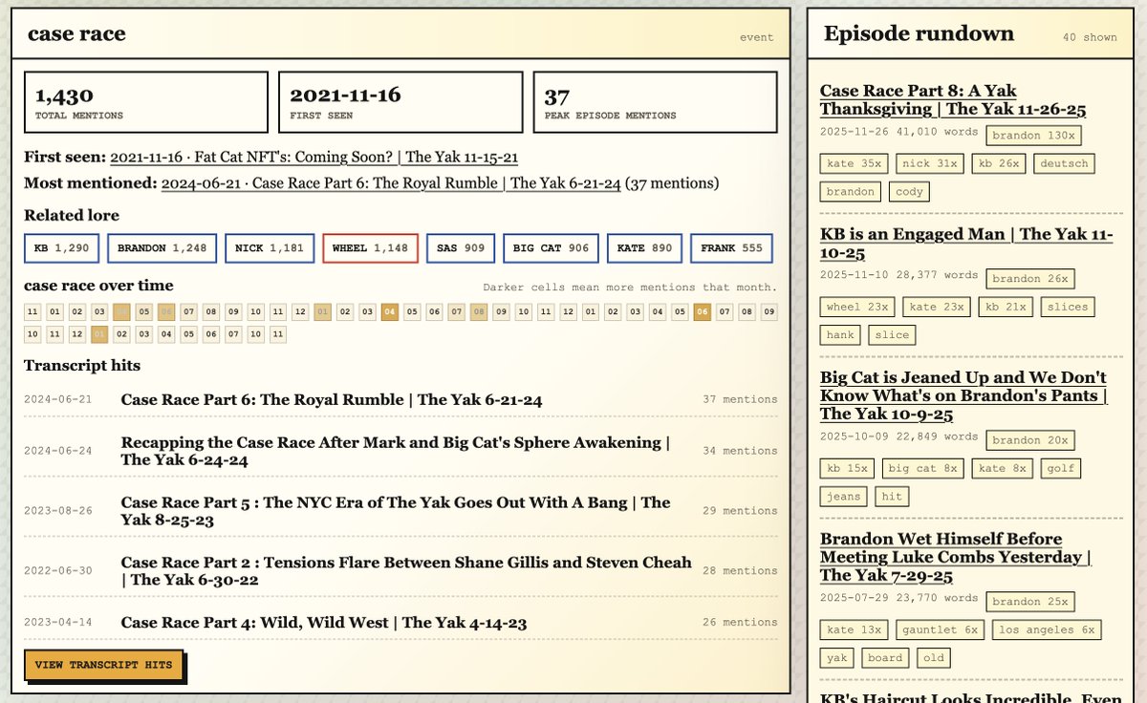
Task: Open the Fat Cat NFT's first seen link
Action: (x=314, y=158)
